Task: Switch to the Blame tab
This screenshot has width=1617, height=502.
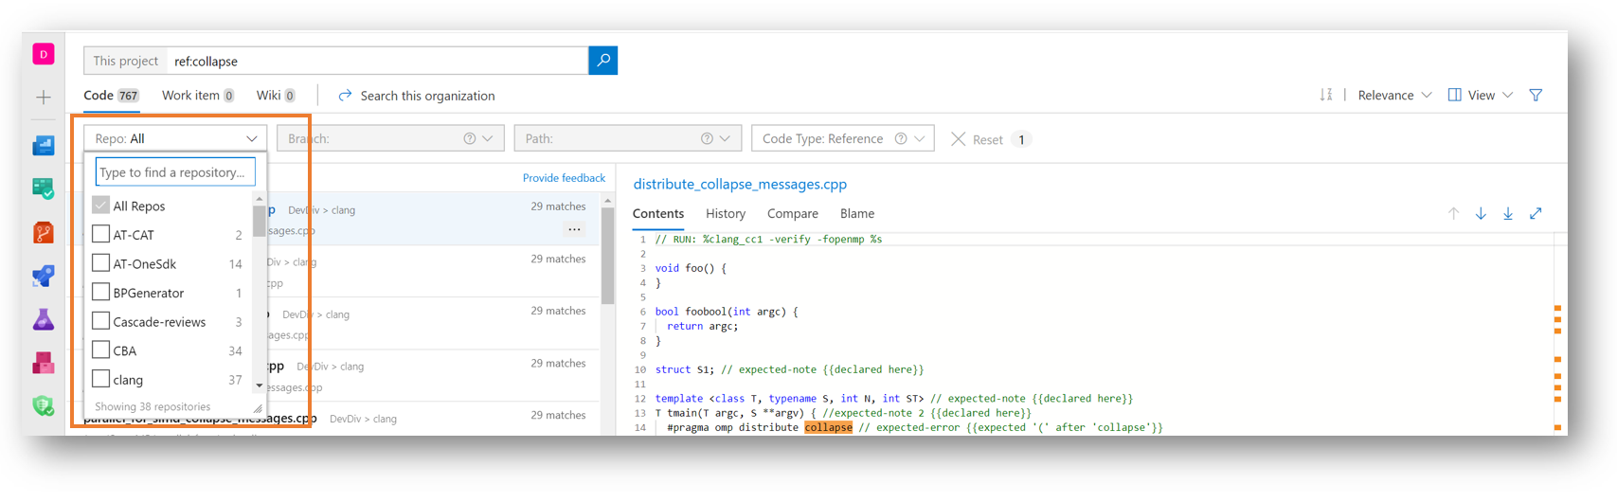Action: [856, 213]
